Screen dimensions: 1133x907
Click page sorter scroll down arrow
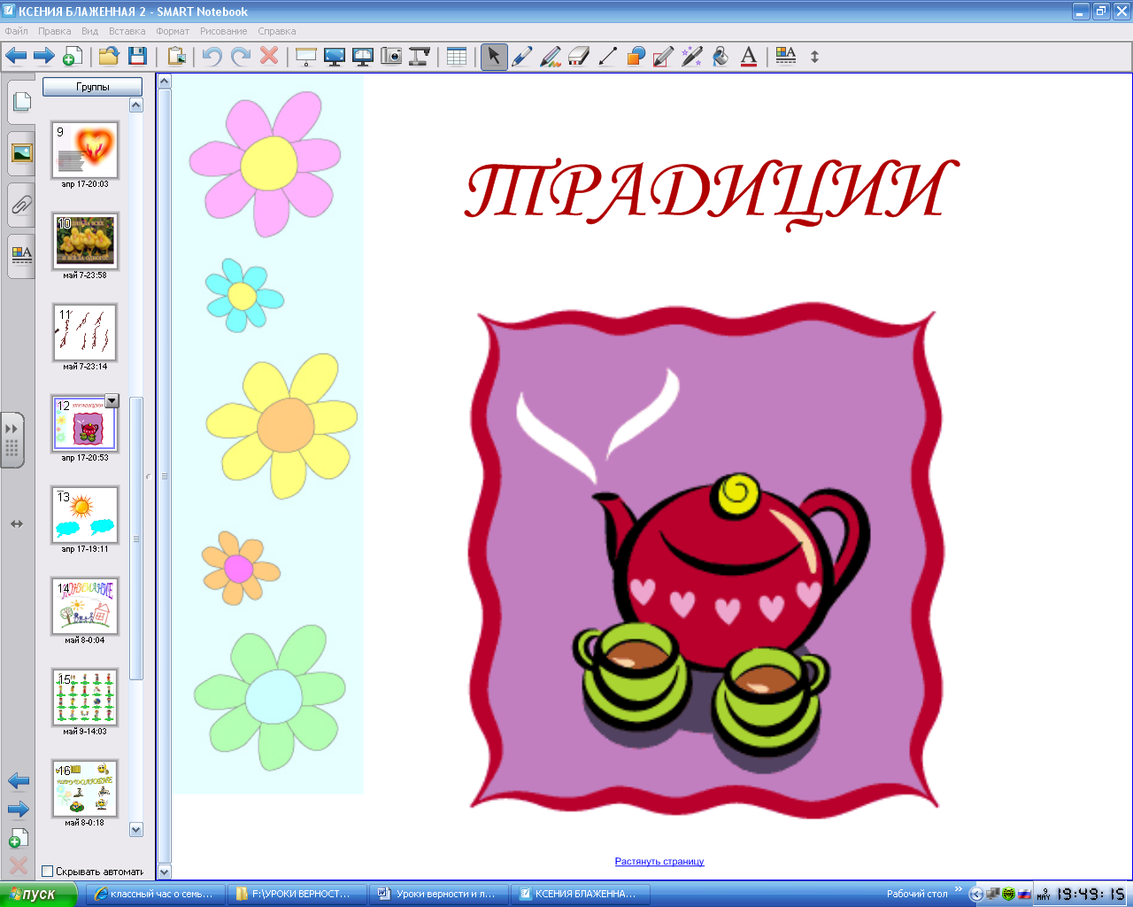point(136,830)
